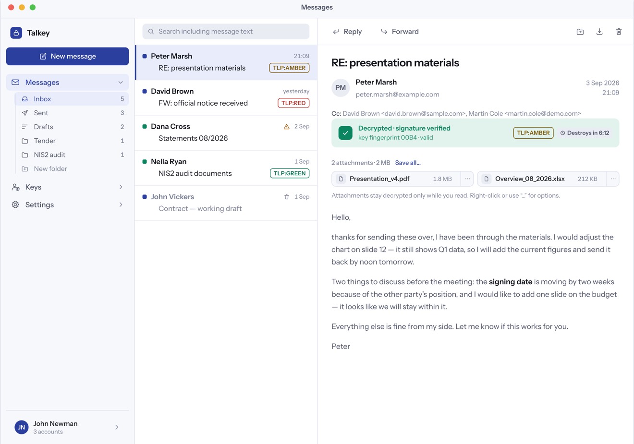634x444 pixels.
Task: Reply to the current message
Action: coord(347,32)
